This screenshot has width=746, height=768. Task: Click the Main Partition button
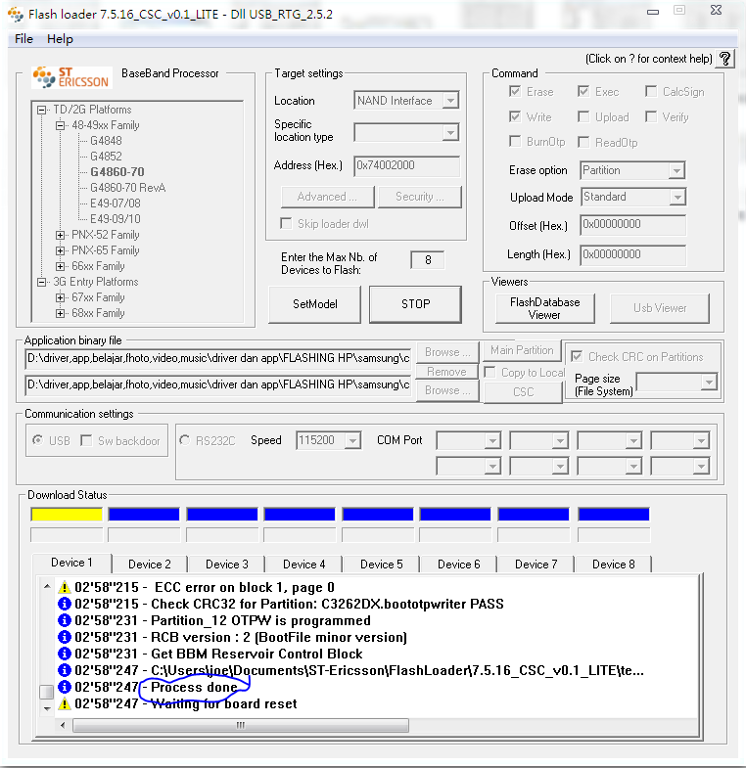coord(522,350)
